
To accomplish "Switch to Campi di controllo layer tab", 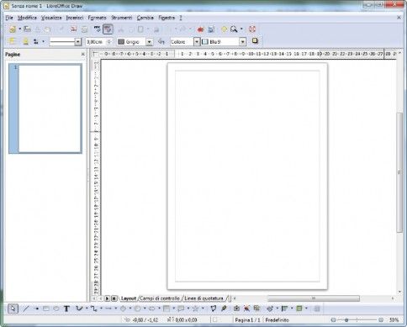I will point(160,298).
